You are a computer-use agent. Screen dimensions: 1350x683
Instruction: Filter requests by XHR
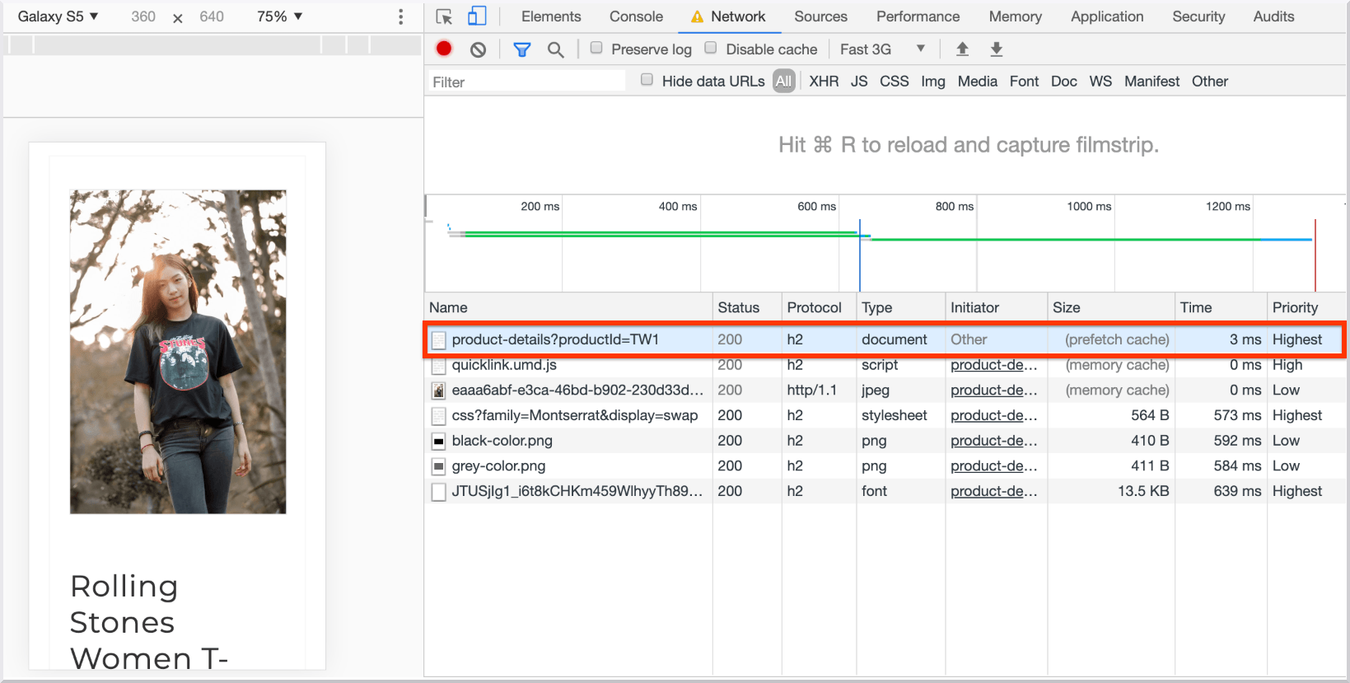(x=824, y=81)
